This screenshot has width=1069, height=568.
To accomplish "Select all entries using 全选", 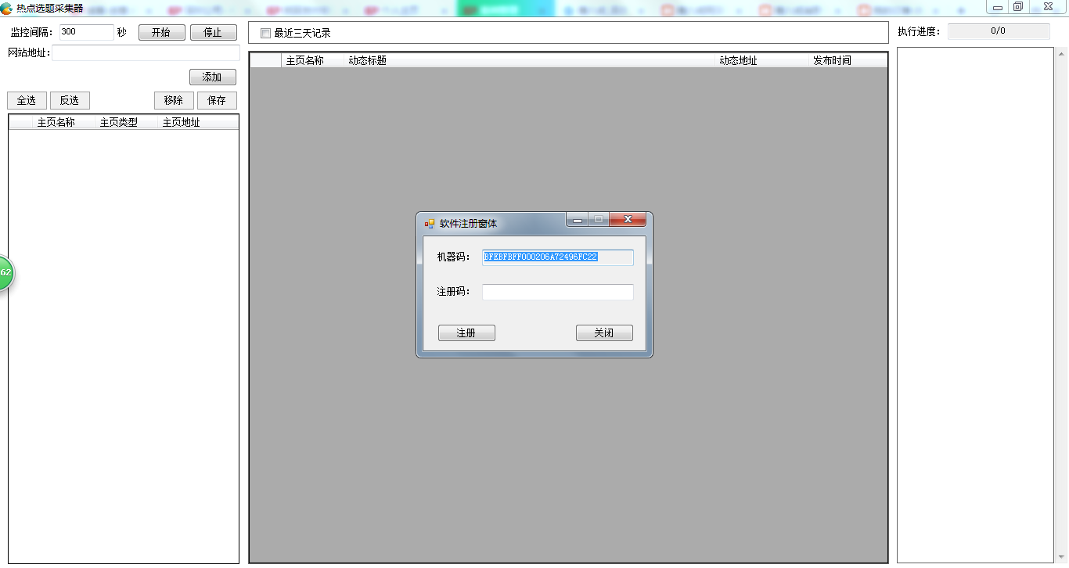I will tap(27, 101).
